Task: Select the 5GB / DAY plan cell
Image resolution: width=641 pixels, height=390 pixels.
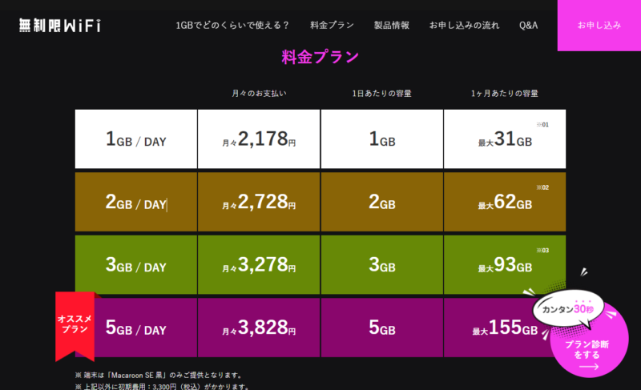Action: pos(136,328)
